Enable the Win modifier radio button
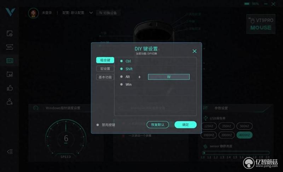 (x=121, y=84)
